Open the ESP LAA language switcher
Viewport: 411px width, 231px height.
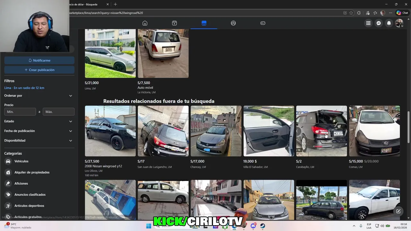tap(369, 226)
